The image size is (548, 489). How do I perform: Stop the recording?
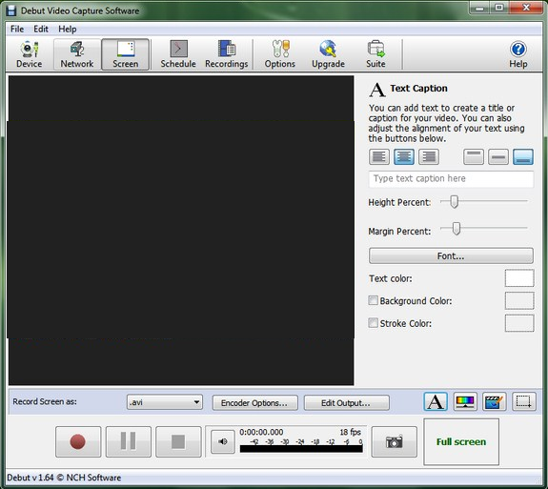178,441
